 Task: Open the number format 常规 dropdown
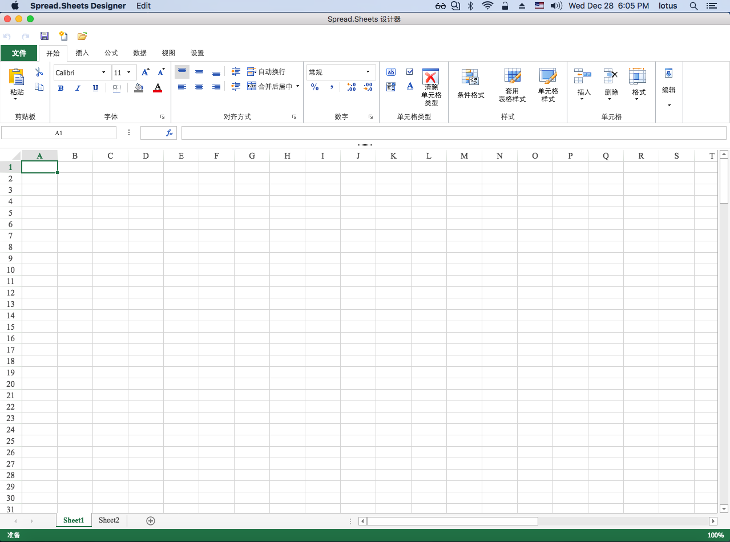[368, 72]
